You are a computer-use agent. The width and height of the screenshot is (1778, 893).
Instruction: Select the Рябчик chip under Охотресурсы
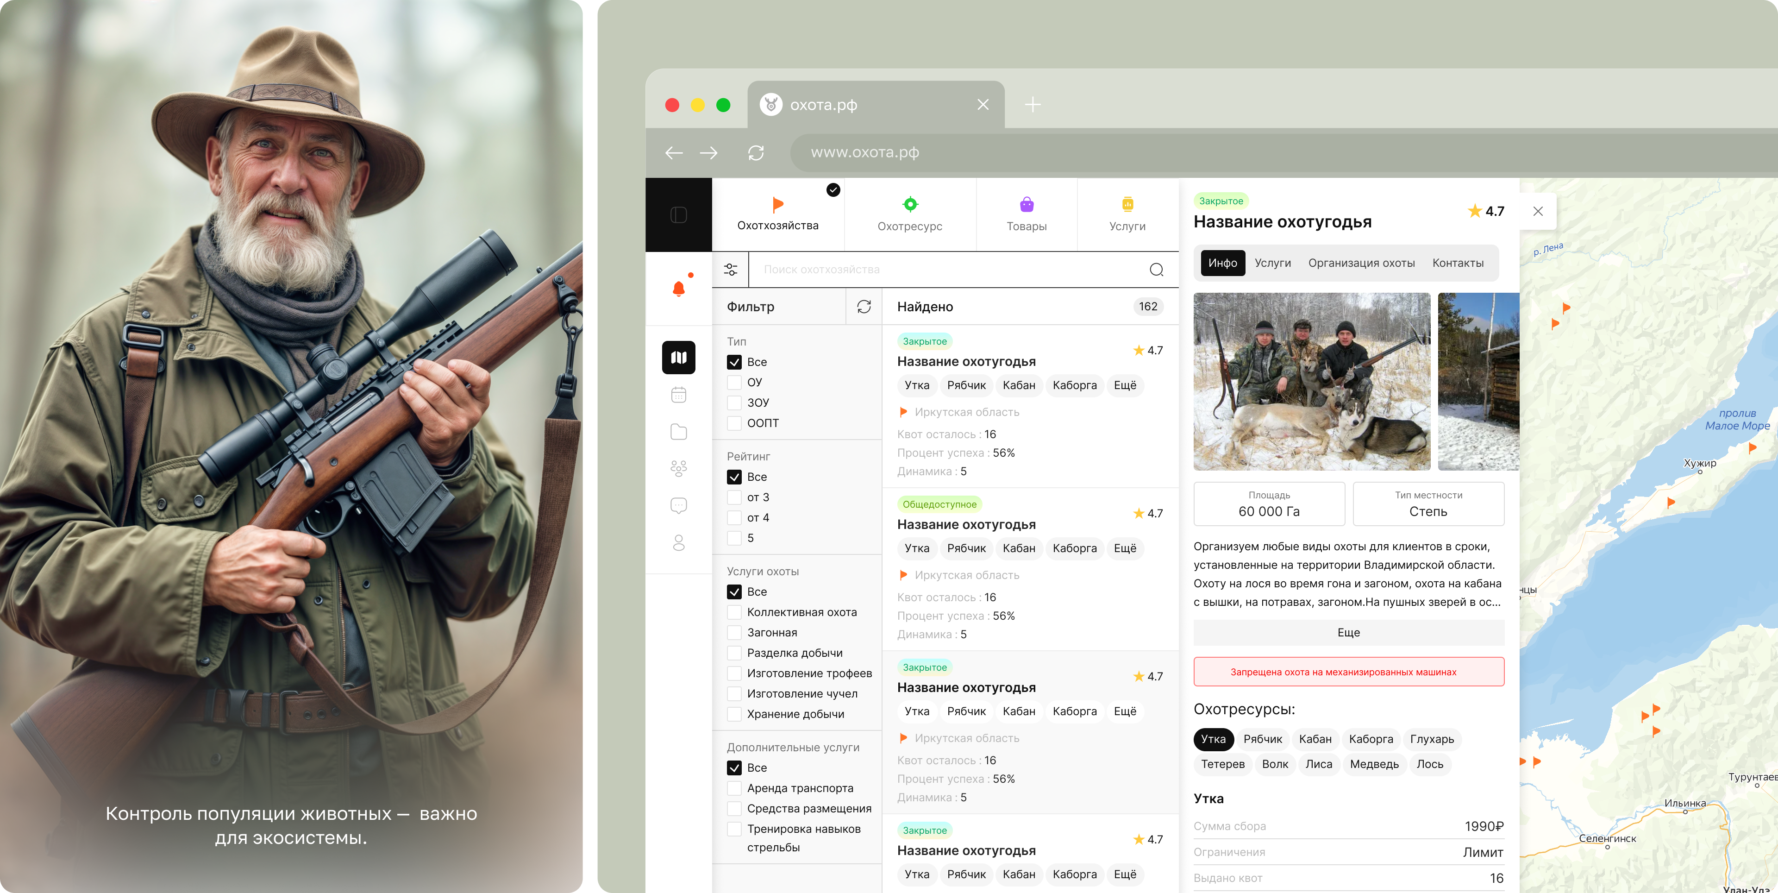[1262, 740]
